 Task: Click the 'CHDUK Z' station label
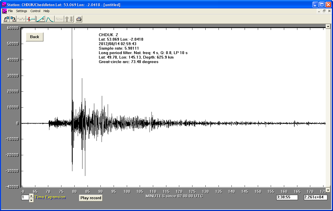pos(108,35)
